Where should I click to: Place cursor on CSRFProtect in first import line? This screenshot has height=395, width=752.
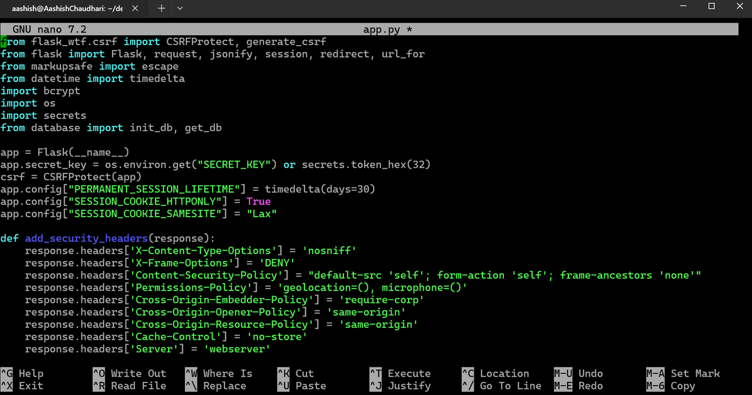coord(200,42)
